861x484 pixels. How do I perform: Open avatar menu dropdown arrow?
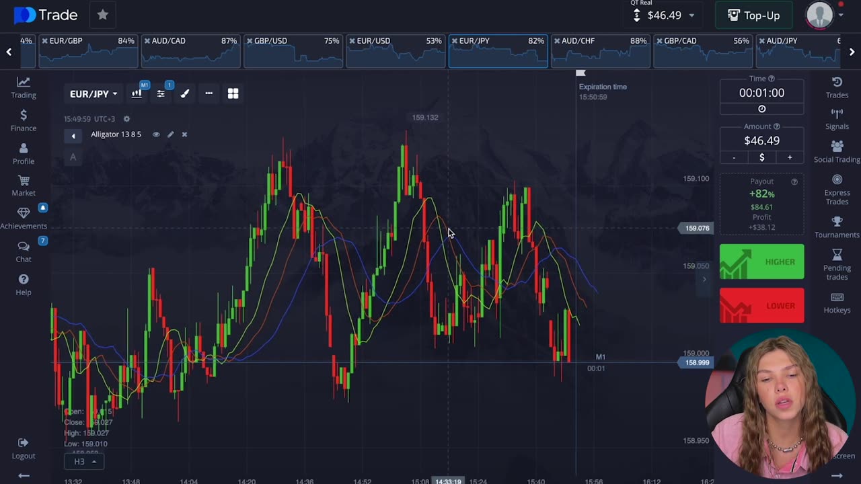841,15
